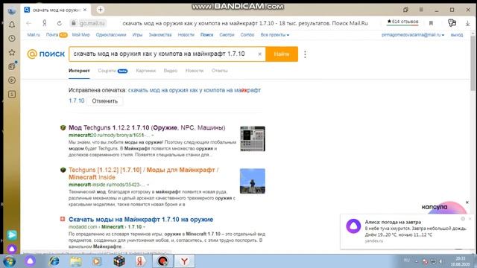Click the Отменить correction button
This screenshot has width=477, height=268.
[104, 101]
